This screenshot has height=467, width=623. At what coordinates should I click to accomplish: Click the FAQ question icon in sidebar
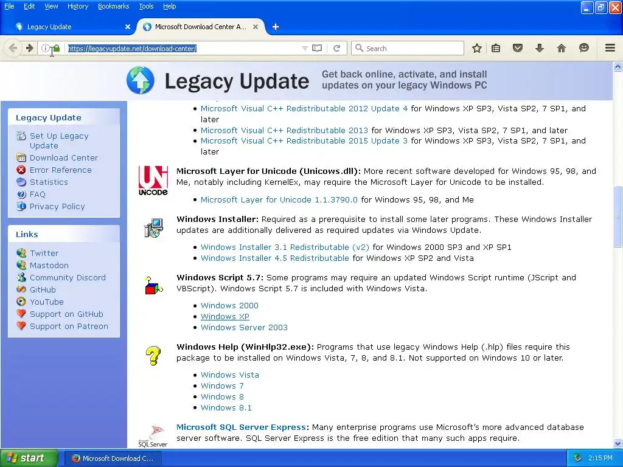tap(21, 194)
